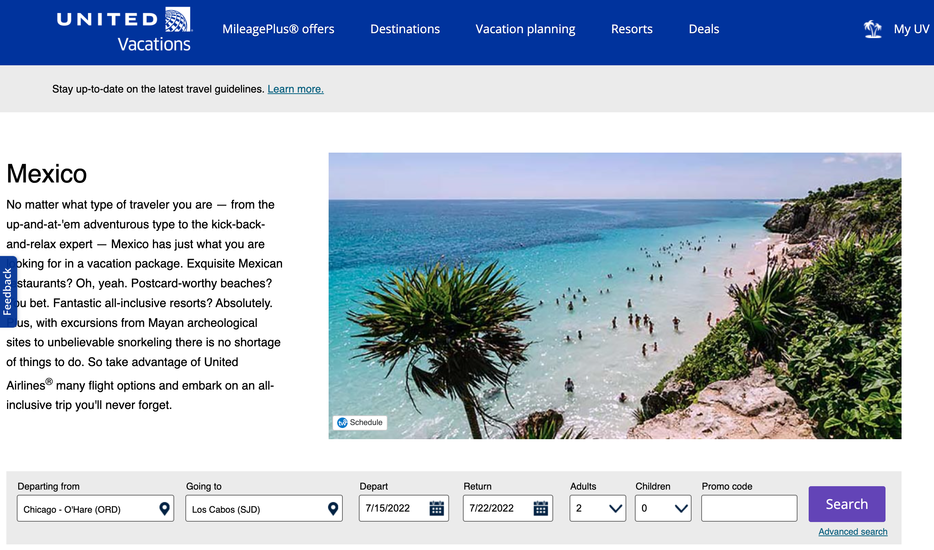This screenshot has width=934, height=550.
Task: Open the Destinations menu
Action: tap(405, 29)
